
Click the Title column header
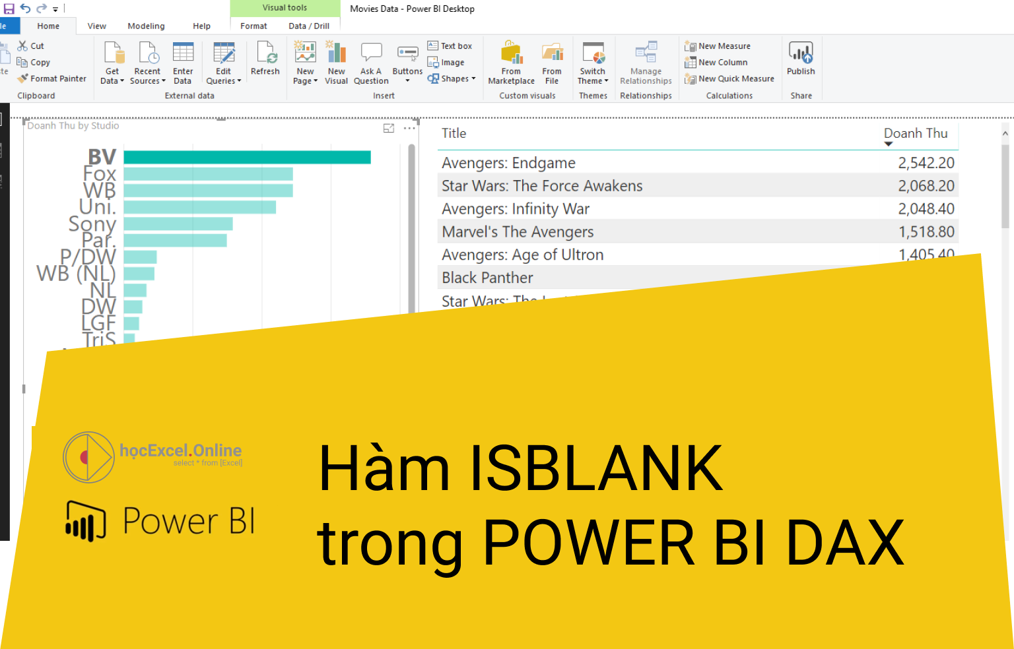click(x=454, y=133)
